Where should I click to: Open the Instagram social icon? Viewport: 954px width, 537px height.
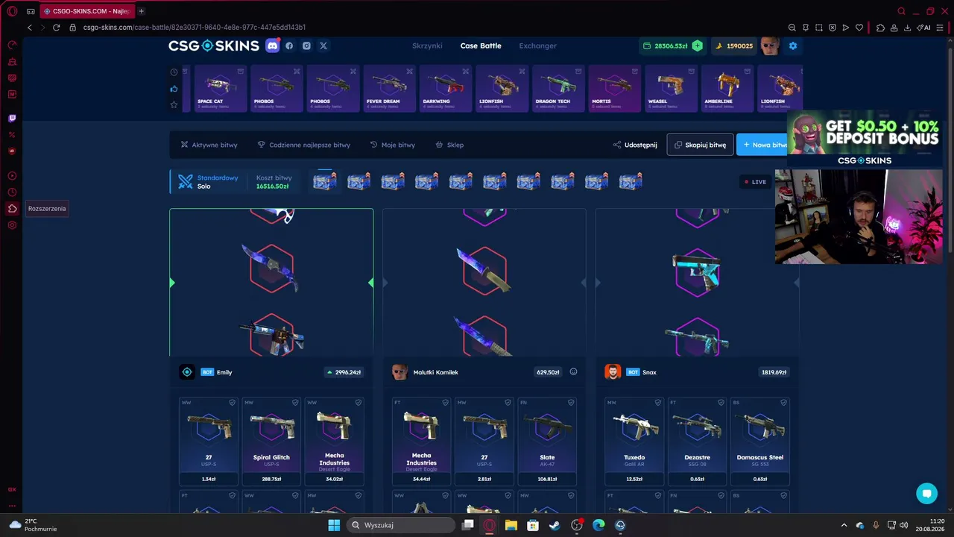[x=306, y=45]
